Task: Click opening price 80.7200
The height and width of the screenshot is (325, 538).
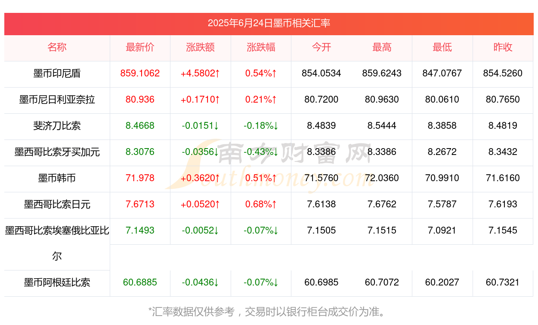Action: (322, 100)
